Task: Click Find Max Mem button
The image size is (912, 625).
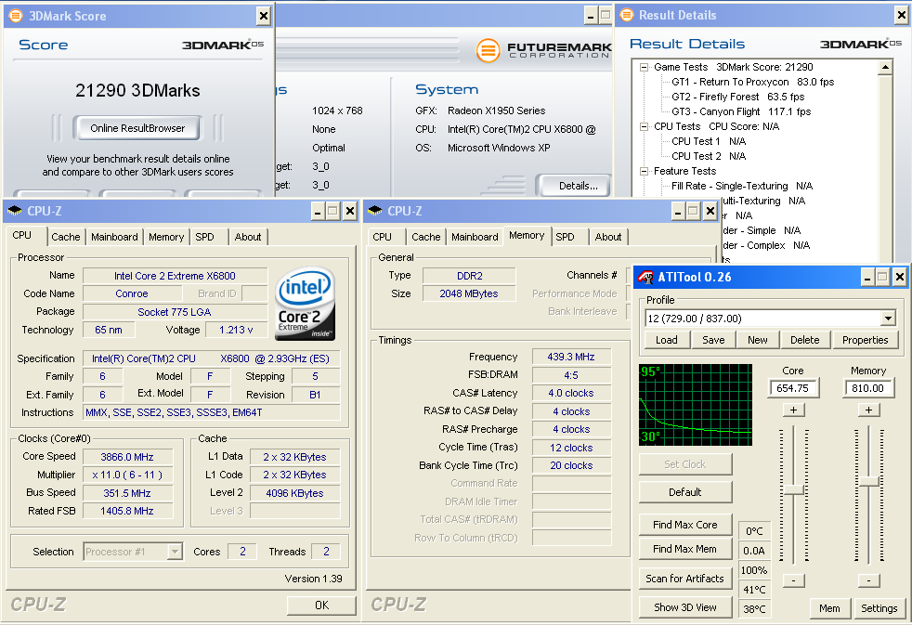Action: pos(685,549)
